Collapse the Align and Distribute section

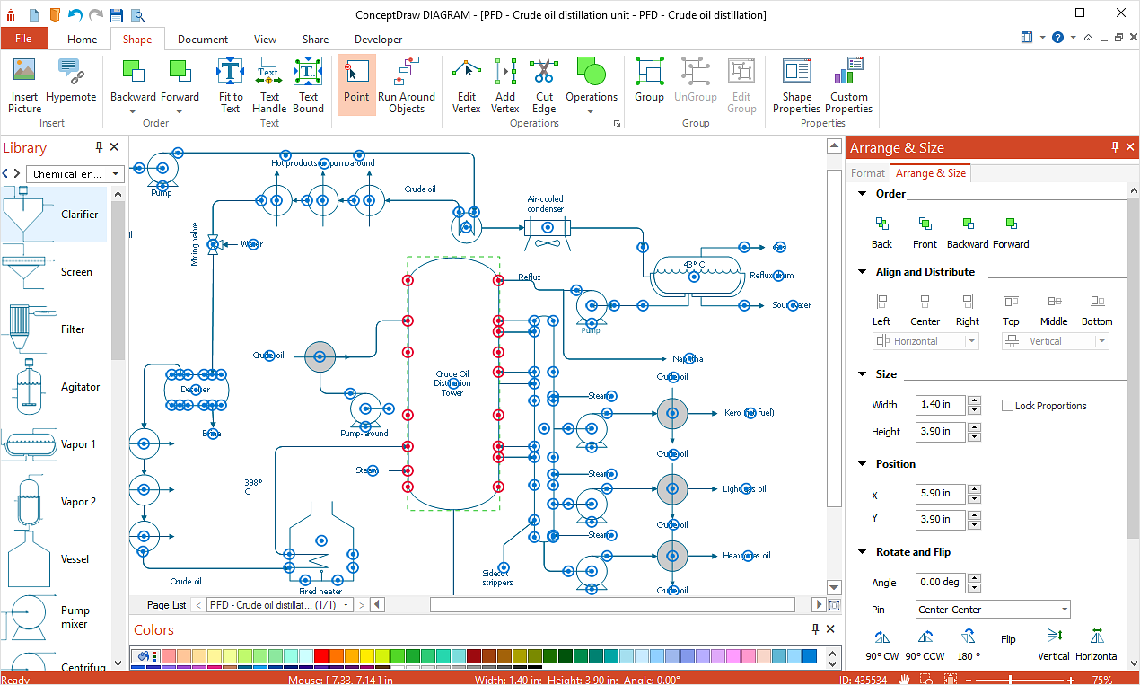pos(863,272)
